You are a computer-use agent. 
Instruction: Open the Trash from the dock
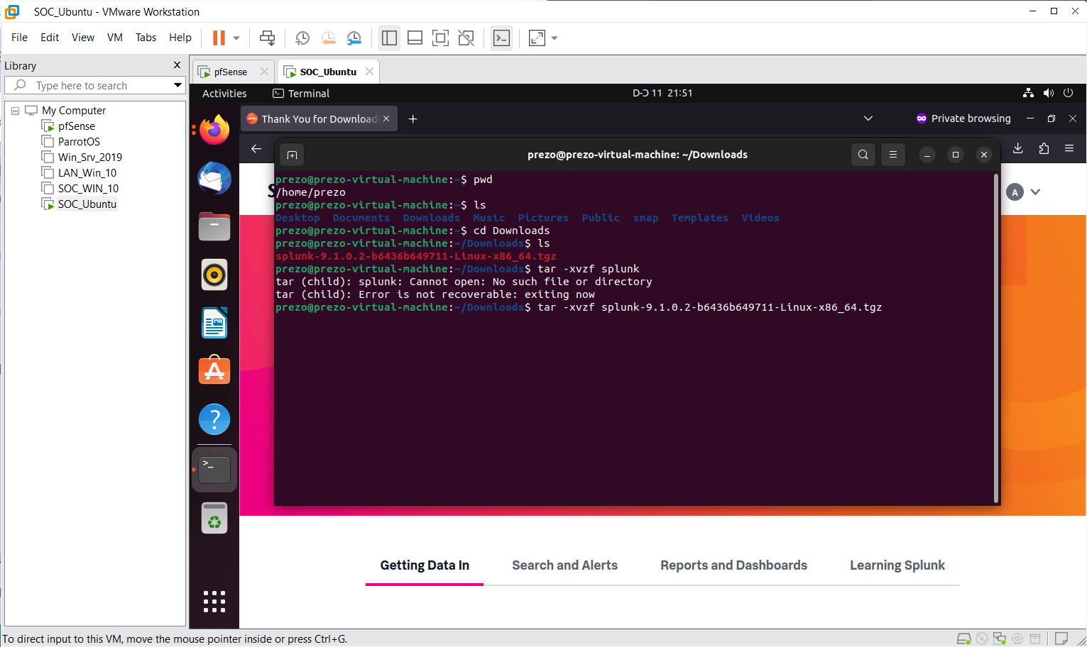tap(214, 519)
